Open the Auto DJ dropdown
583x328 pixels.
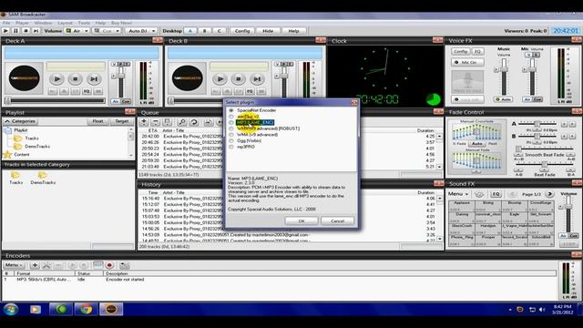[x=153, y=31]
